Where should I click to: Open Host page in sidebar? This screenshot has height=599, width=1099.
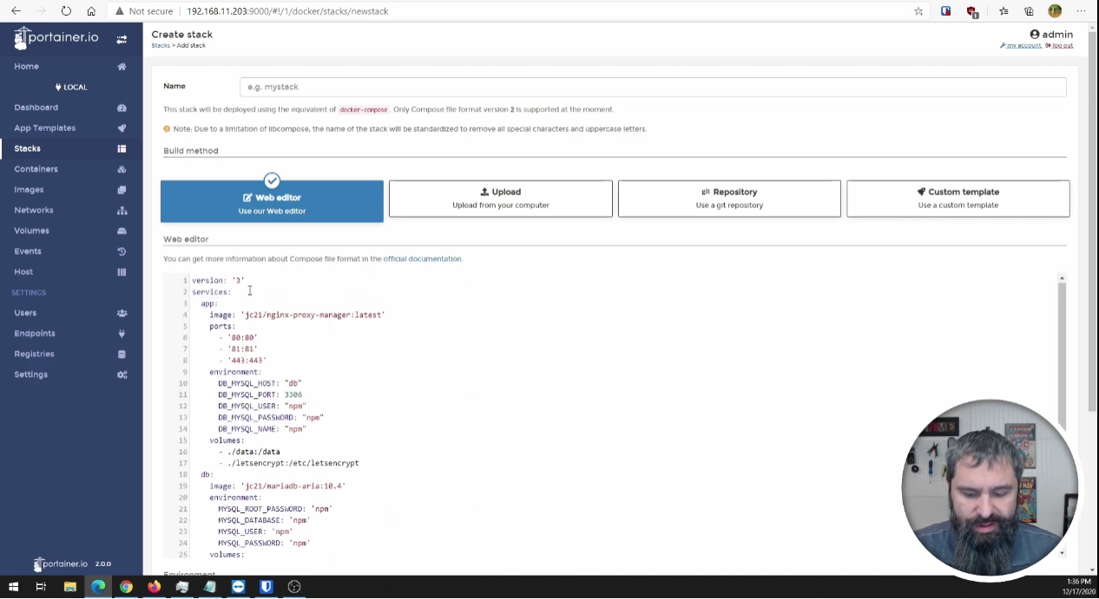coord(23,272)
